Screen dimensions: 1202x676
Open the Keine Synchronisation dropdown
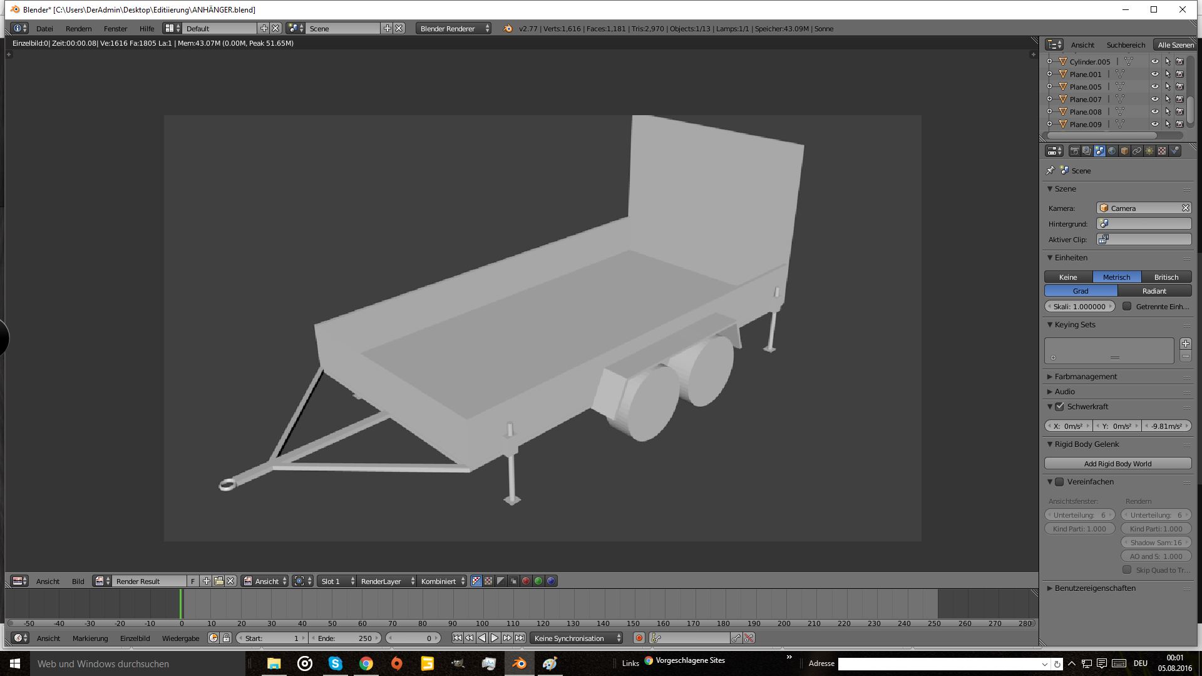point(576,638)
